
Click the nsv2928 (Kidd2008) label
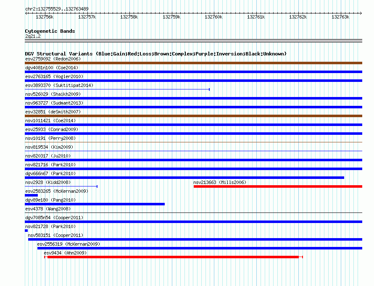point(48,182)
